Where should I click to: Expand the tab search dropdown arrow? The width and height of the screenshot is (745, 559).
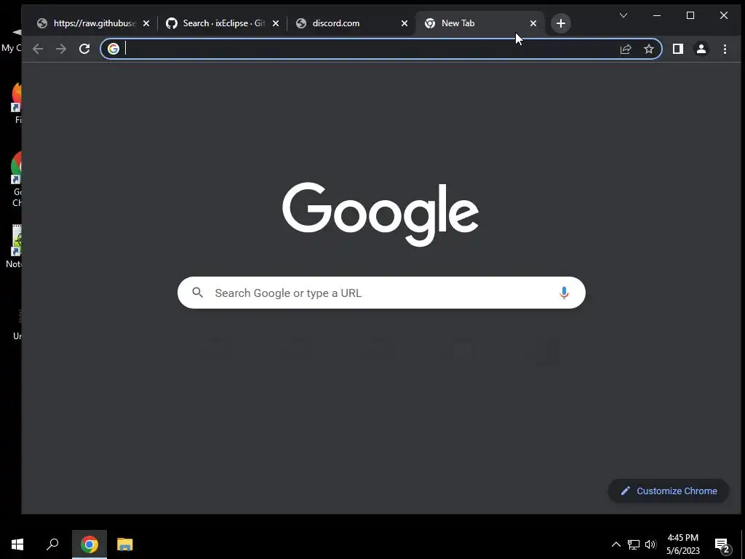point(624,16)
